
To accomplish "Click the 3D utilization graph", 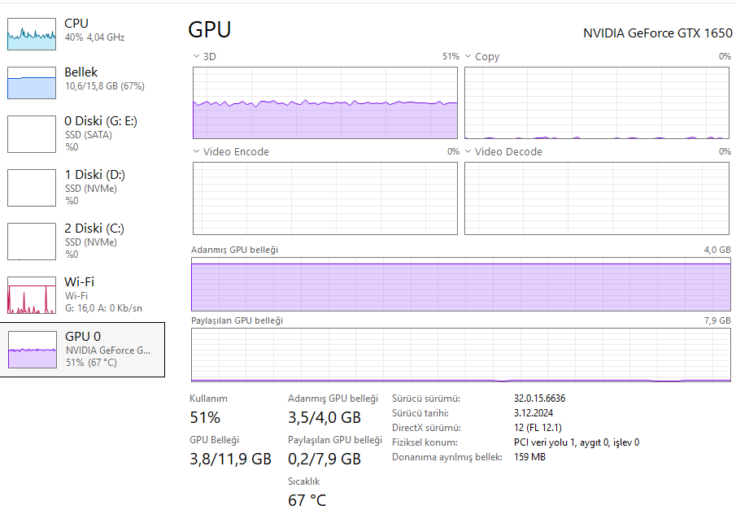I will coord(325,103).
